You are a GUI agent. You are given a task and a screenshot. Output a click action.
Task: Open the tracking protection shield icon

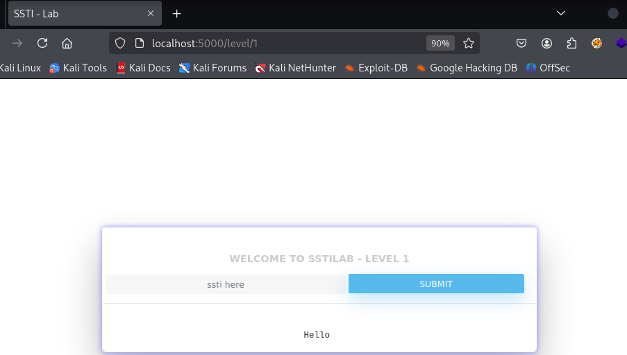[x=120, y=43]
